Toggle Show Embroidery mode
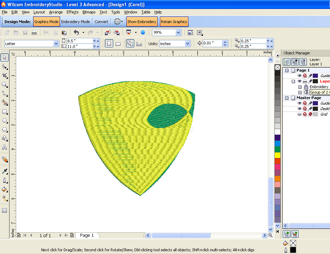Viewport: 330px width, 254px height. click(x=142, y=22)
